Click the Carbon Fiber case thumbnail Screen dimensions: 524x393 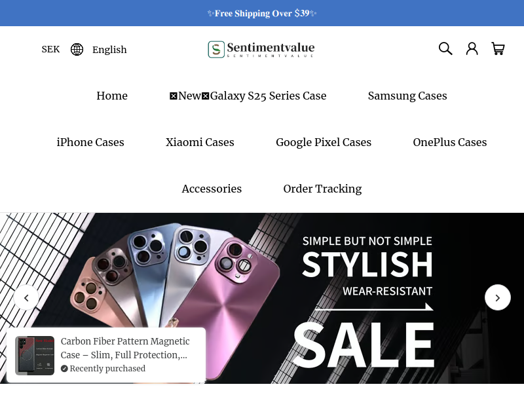tap(35, 356)
